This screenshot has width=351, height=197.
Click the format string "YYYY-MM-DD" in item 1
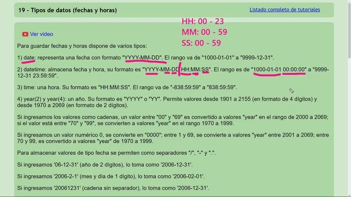coord(142,57)
